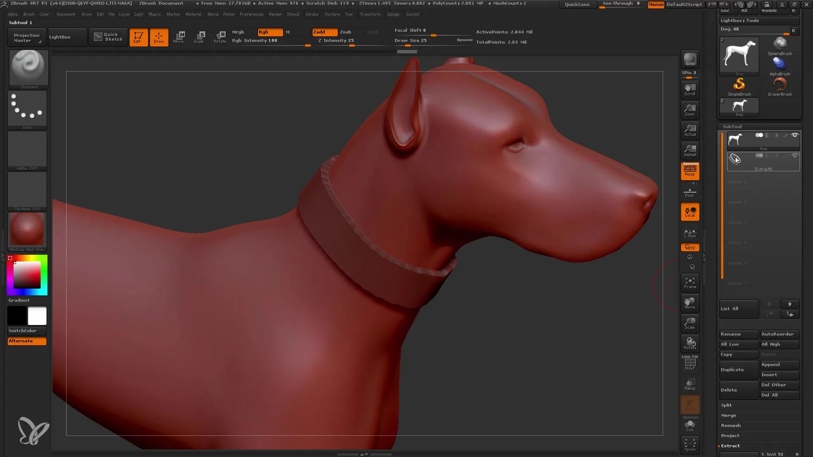The height and width of the screenshot is (457, 813).
Task: Open the Menus menu bar item
Action: click(654, 5)
